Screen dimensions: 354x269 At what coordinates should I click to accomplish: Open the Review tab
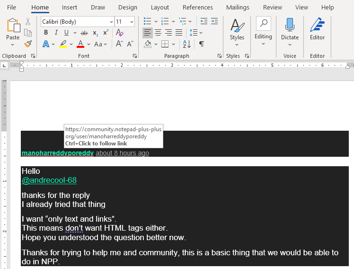(273, 8)
